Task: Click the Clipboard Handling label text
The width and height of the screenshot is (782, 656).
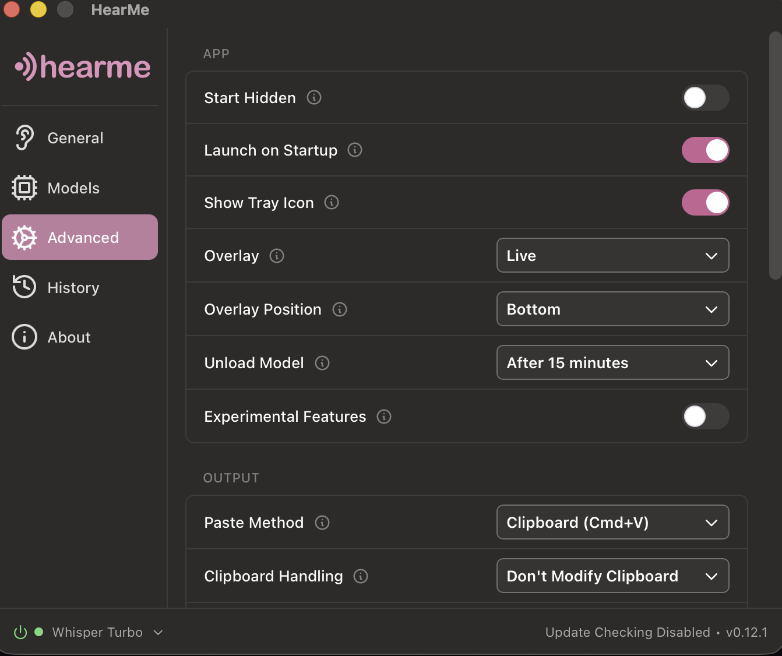Action: click(273, 576)
